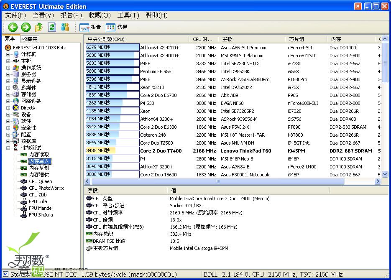Viewport: 391px width, 280px height.
Task: Click the 结果 results toolbar button
Action: pyautogui.click(x=116, y=27)
